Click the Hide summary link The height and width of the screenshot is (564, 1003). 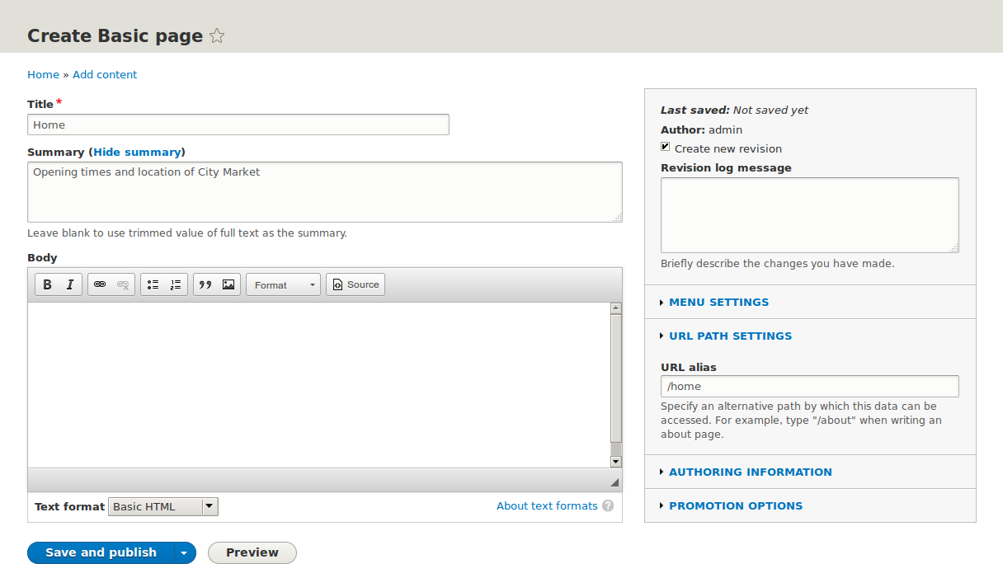pos(137,153)
